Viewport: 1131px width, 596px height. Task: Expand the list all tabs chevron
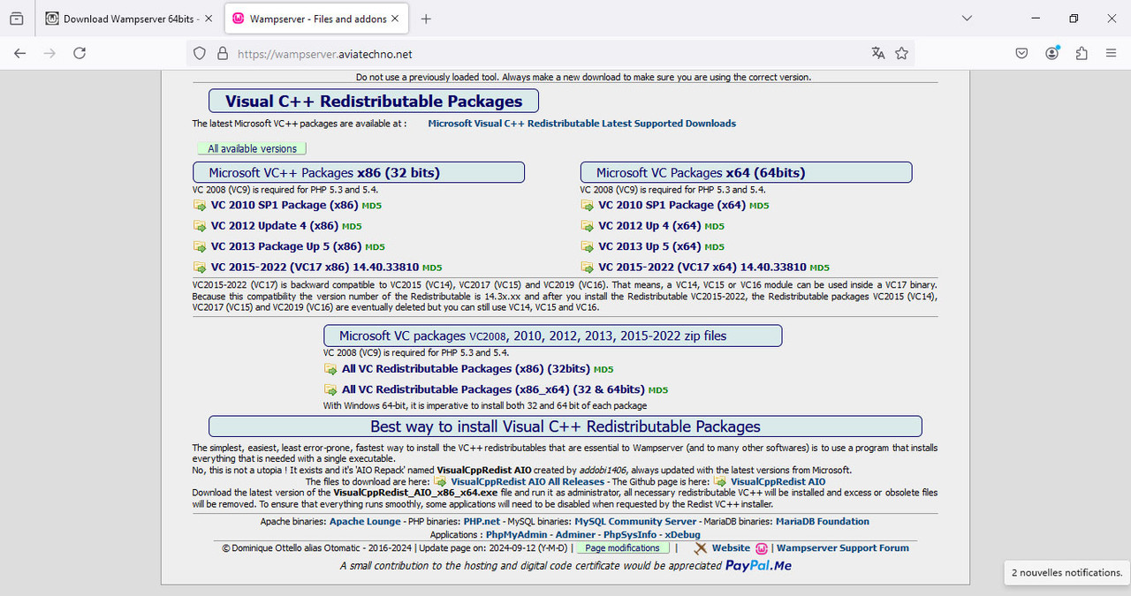click(967, 19)
